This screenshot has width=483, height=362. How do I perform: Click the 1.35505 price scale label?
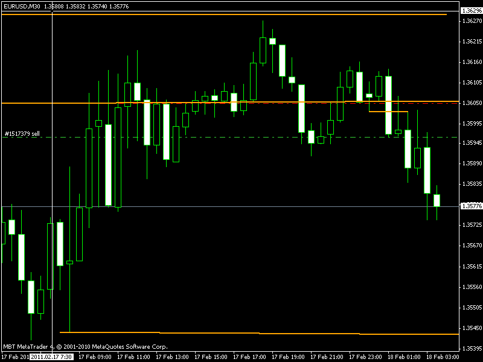coord(472,308)
